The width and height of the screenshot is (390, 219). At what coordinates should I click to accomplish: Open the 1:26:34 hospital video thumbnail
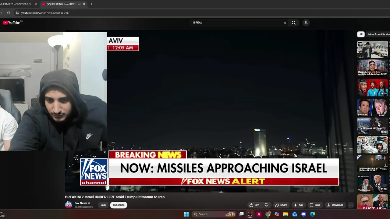pos(373,145)
